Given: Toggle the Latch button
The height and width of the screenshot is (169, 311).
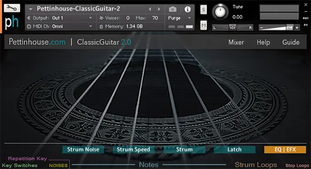Looking at the screenshot, I should point(234,150).
